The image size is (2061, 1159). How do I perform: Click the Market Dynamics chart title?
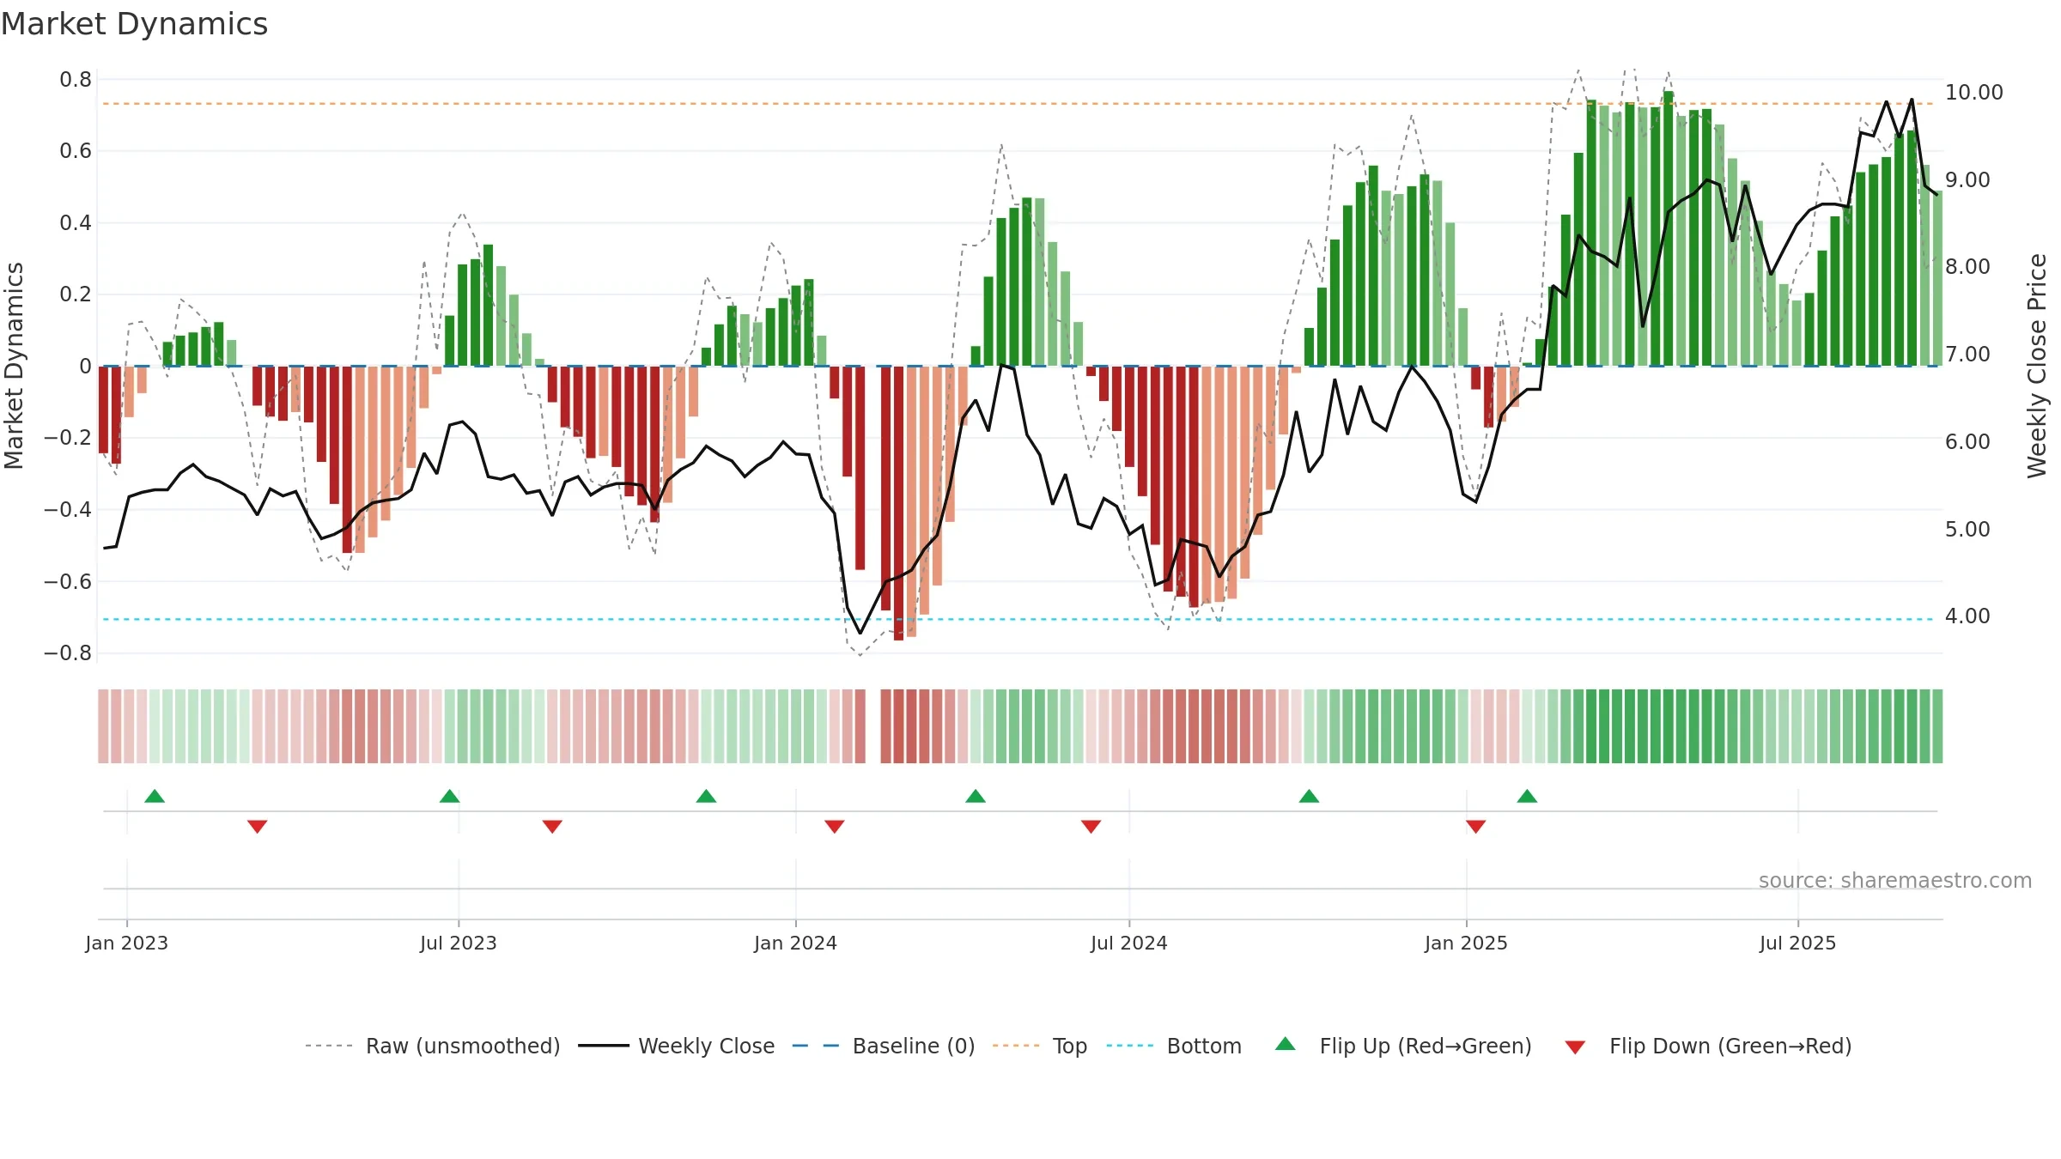pyautogui.click(x=134, y=24)
